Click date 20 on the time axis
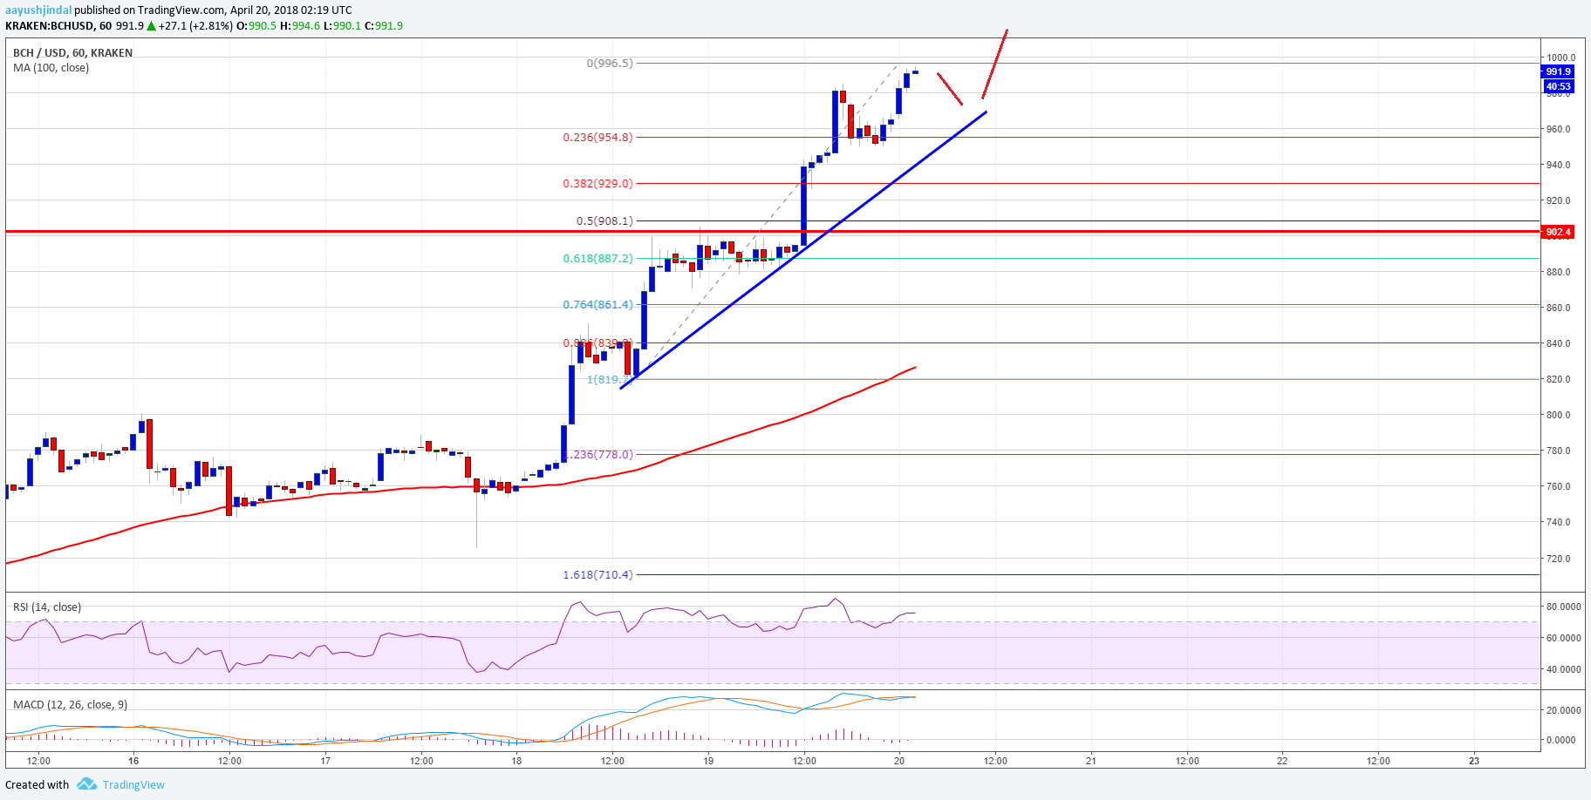1591x800 pixels. click(899, 761)
